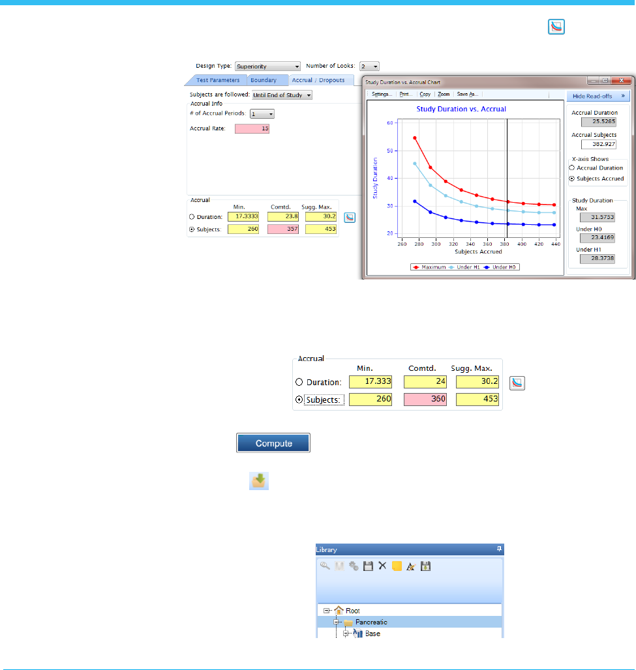Image resolution: width=636 pixels, height=670 pixels.
Task: Click the Accrual Duration read-off value 25.5285
Action: click(x=599, y=122)
